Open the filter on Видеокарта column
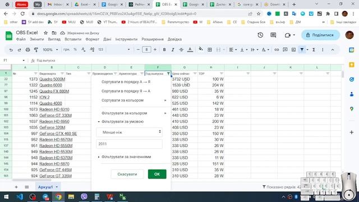Image resolution: width=359 pixels, height=202 pixels. (62, 74)
